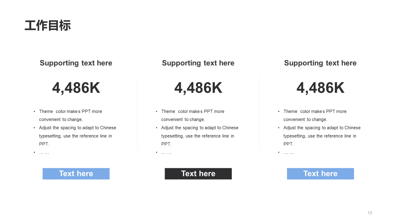Click the right blue Text here button
Image resolution: width=397 pixels, height=223 pixels.
click(x=320, y=174)
